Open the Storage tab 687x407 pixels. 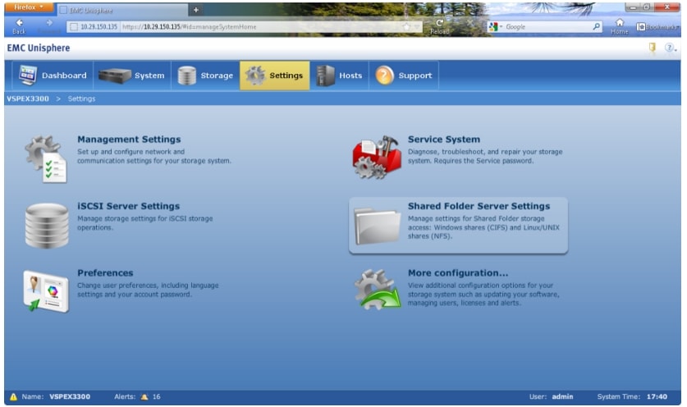(x=205, y=75)
